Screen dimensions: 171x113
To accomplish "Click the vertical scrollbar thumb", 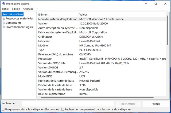I will tap(168, 30).
